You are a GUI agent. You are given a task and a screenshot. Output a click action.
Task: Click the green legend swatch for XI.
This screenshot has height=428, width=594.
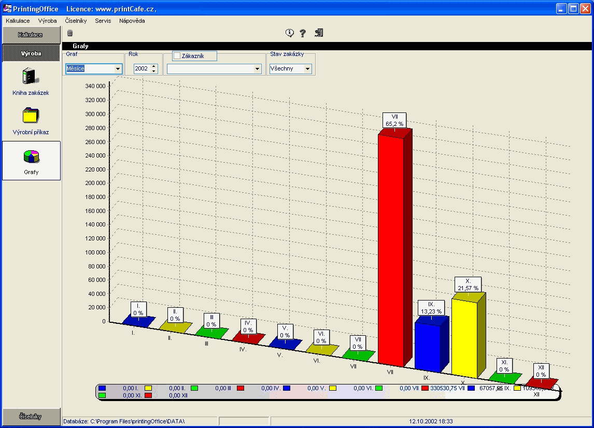click(x=102, y=395)
